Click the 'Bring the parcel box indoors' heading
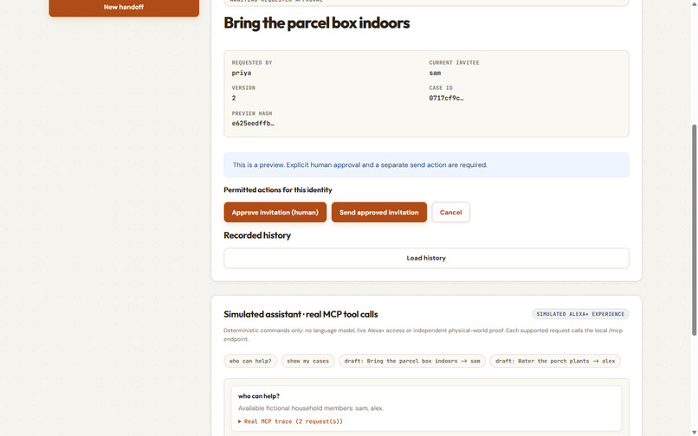The height and width of the screenshot is (436, 698). click(x=316, y=22)
